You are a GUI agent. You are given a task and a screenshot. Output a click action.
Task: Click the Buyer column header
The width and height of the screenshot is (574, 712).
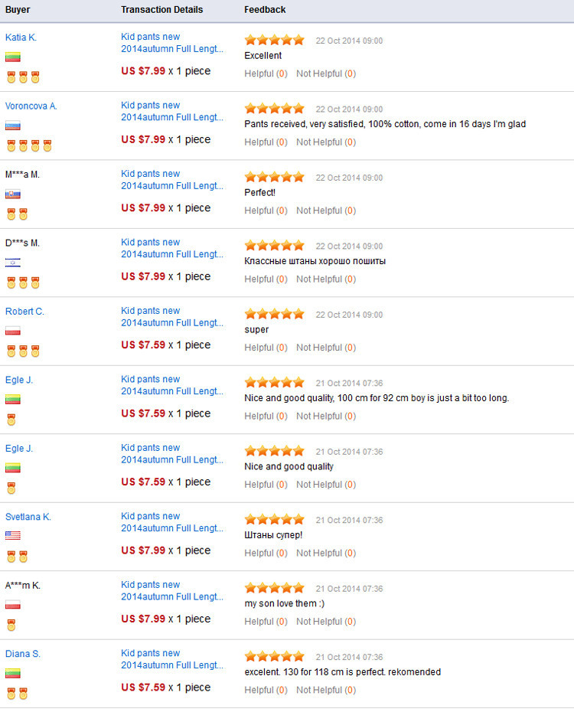(18, 10)
